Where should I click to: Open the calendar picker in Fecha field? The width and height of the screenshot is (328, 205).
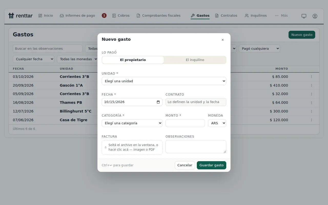click(x=158, y=102)
